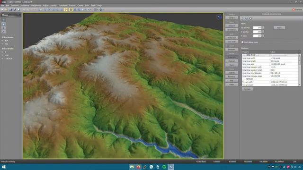The image size is (303, 170).
Task: Click the Open folder toolbar icon
Action: pyautogui.click(x=6, y=9)
